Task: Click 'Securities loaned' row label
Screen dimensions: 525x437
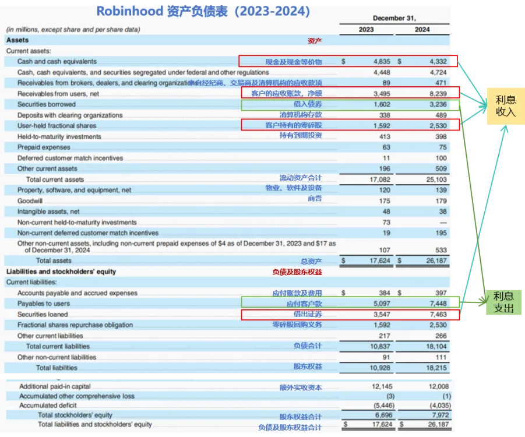Action: [43, 315]
